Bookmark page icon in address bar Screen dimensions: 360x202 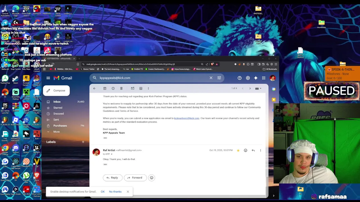click(x=78, y=64)
